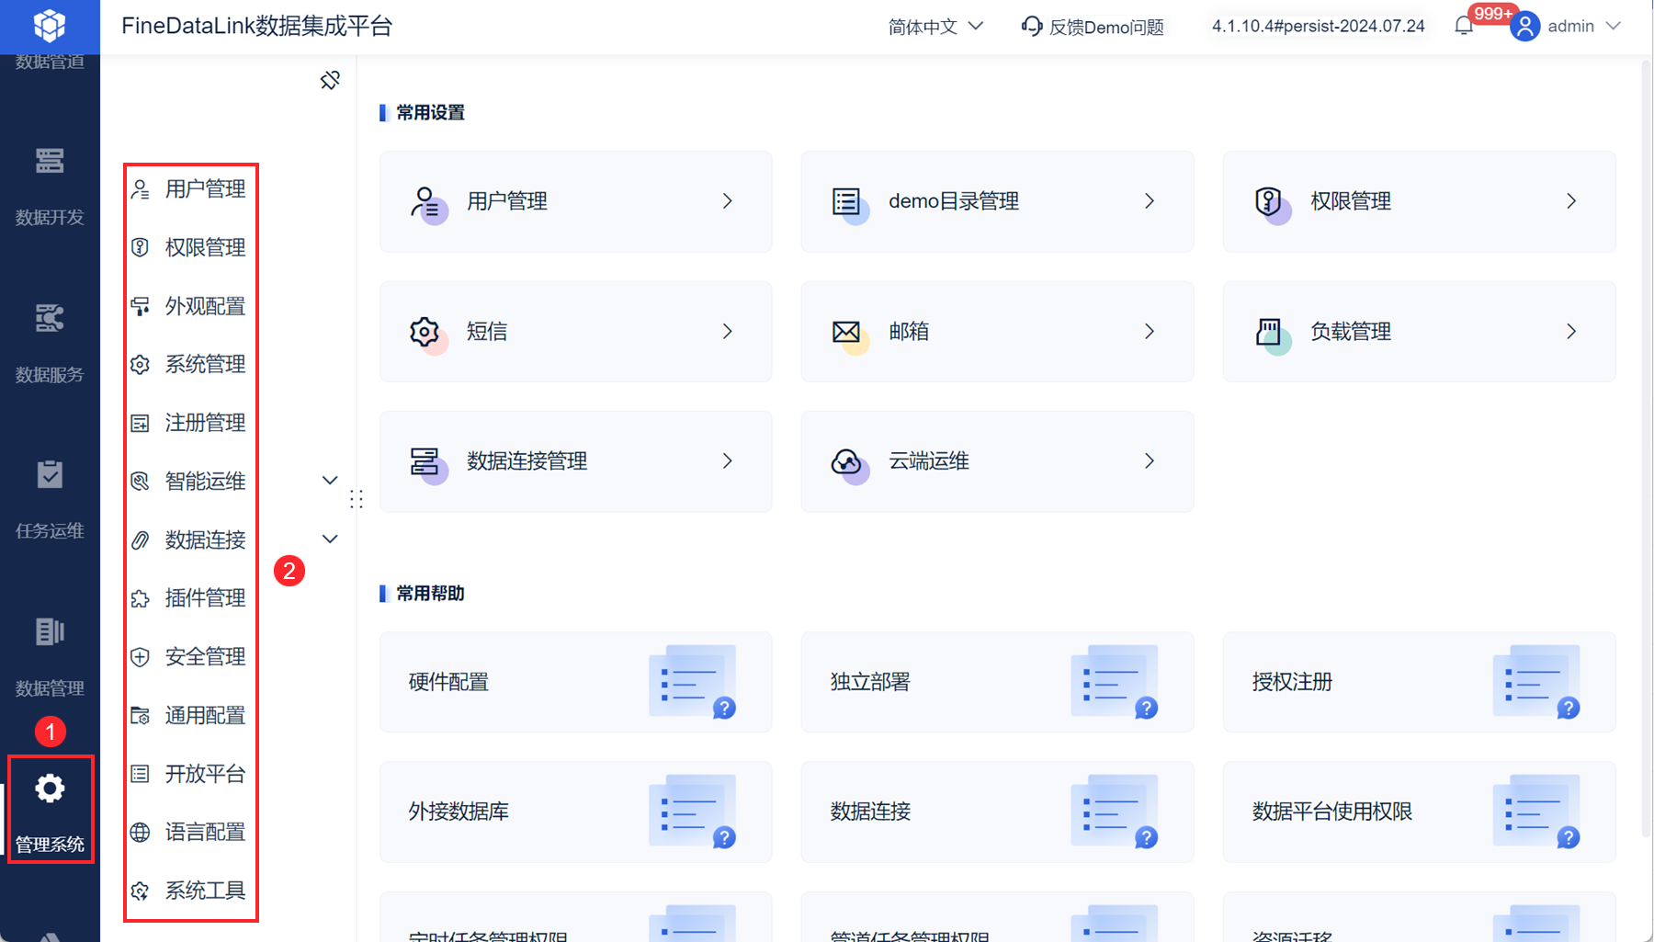1654x942 pixels.
Task: Click the 权限管理 shield sidebar icon
Action: (140, 247)
